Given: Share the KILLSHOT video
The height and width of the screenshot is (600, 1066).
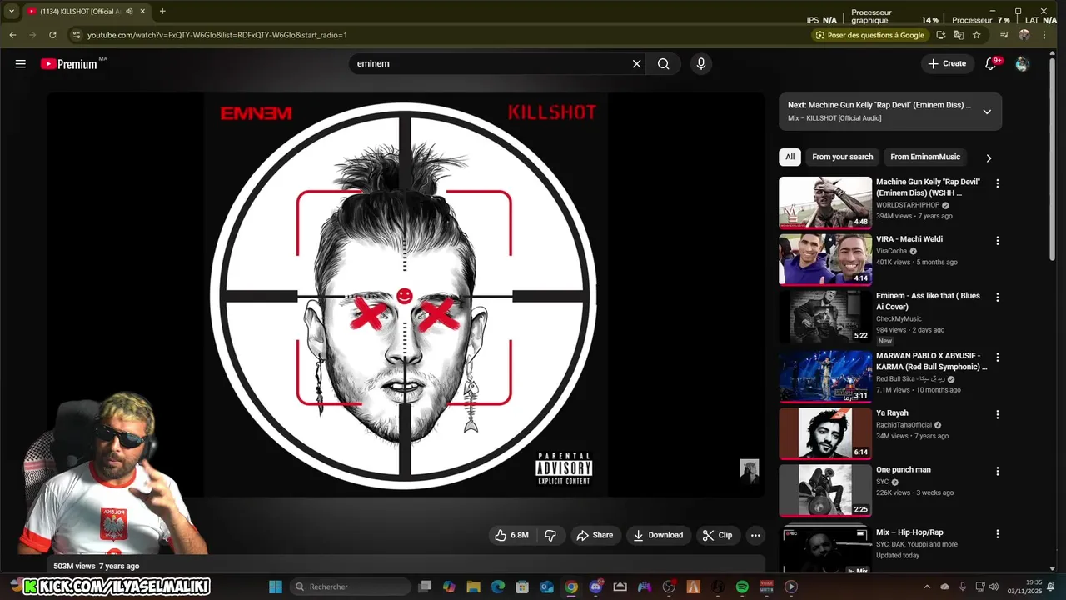Looking at the screenshot, I should pyautogui.click(x=595, y=535).
